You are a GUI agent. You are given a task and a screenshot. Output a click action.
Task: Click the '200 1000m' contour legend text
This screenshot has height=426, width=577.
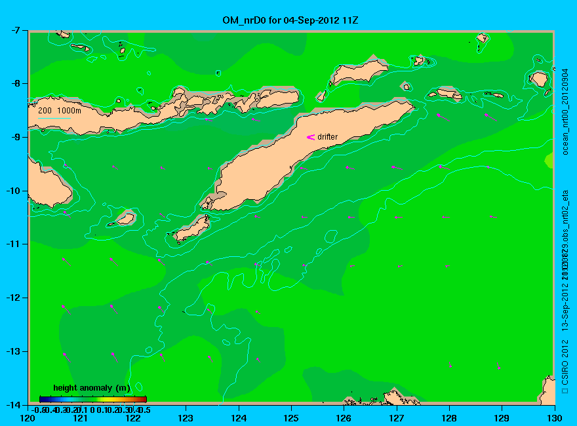pos(60,110)
